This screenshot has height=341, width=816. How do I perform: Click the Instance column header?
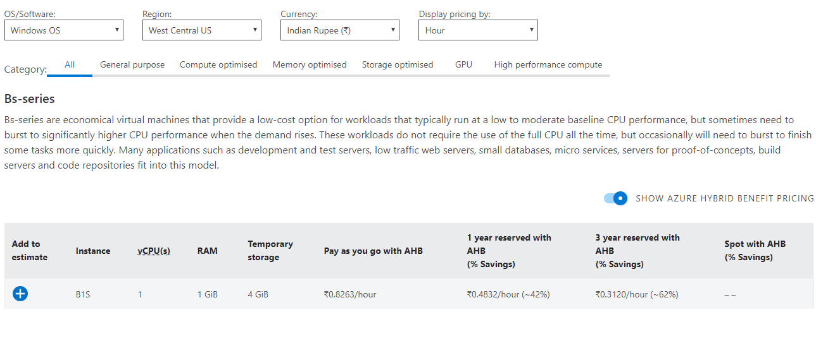coord(93,251)
